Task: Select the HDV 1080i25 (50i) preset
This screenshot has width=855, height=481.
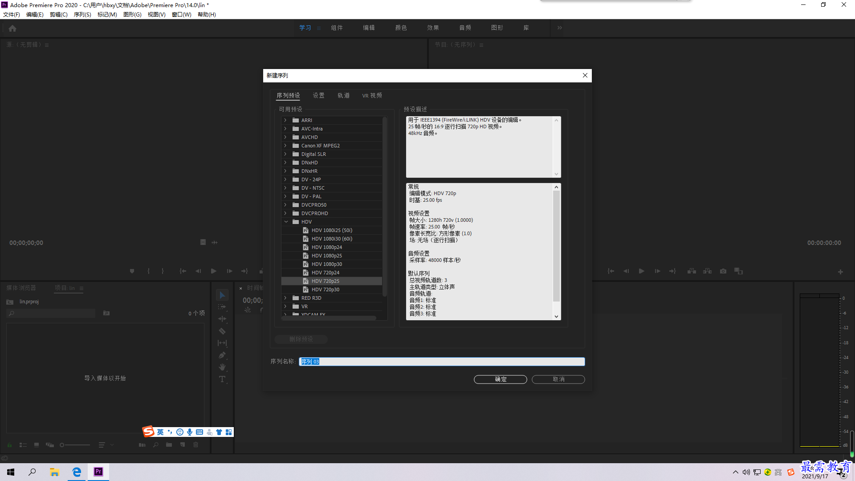Action: point(332,230)
